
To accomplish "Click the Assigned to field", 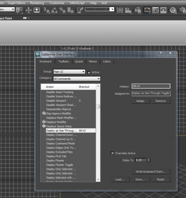I will click(151, 93).
